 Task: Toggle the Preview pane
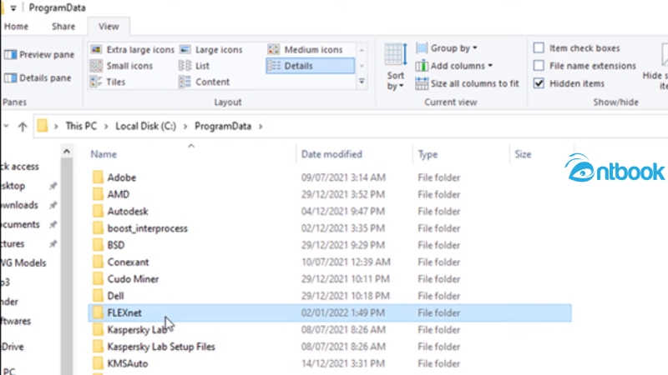click(38, 55)
